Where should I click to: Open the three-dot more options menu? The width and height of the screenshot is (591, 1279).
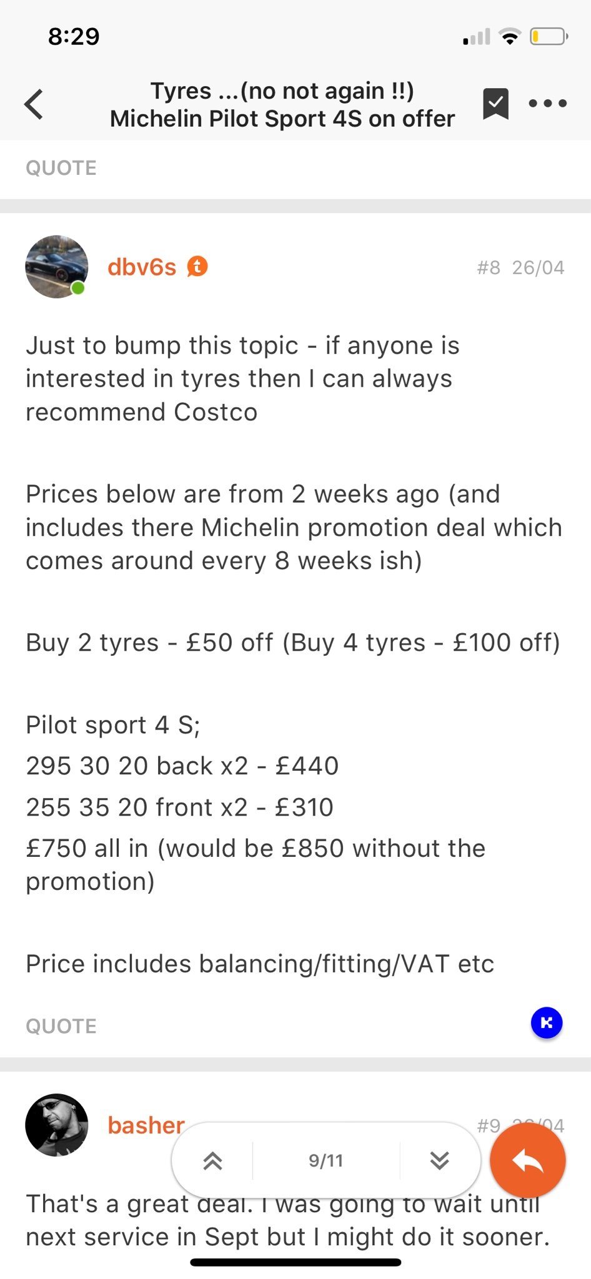(x=547, y=104)
